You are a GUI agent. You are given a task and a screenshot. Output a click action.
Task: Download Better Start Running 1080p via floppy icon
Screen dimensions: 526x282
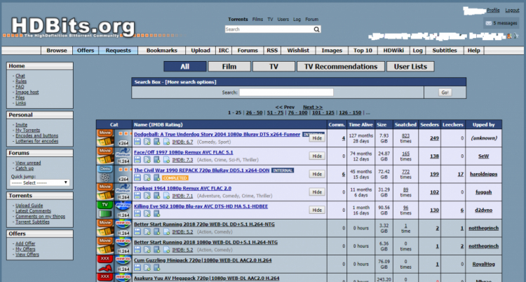point(137,250)
